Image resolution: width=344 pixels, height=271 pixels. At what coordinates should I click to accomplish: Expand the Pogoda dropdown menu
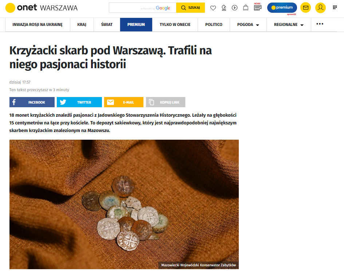248,24
